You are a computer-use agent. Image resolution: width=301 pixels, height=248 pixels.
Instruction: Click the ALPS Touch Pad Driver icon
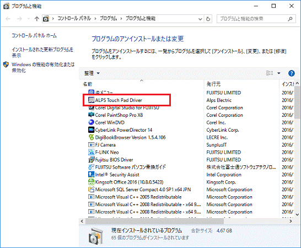tap(91, 100)
